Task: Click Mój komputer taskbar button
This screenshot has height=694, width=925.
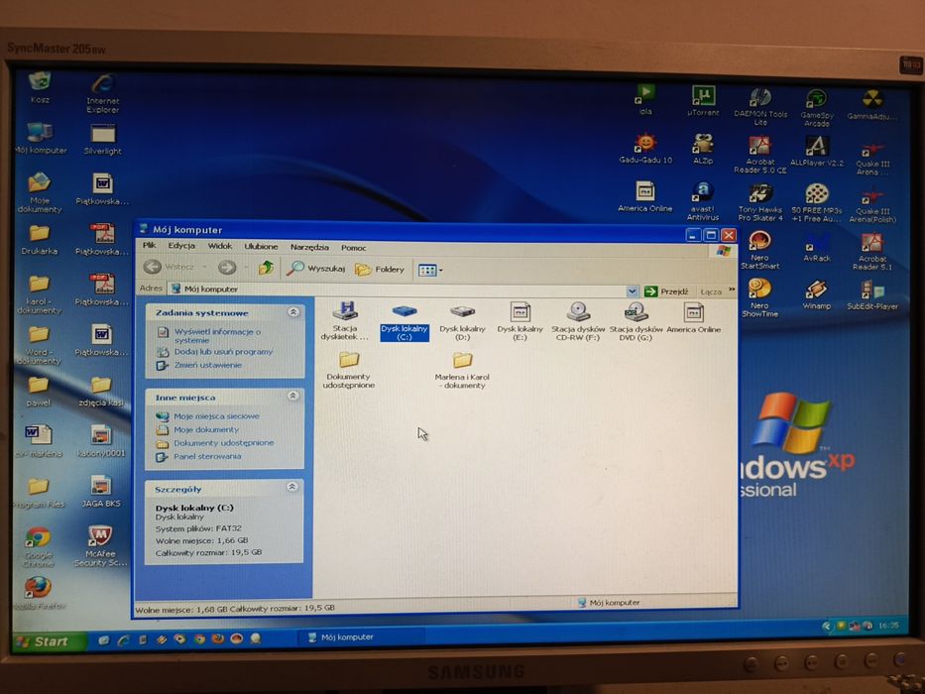Action: (362, 637)
